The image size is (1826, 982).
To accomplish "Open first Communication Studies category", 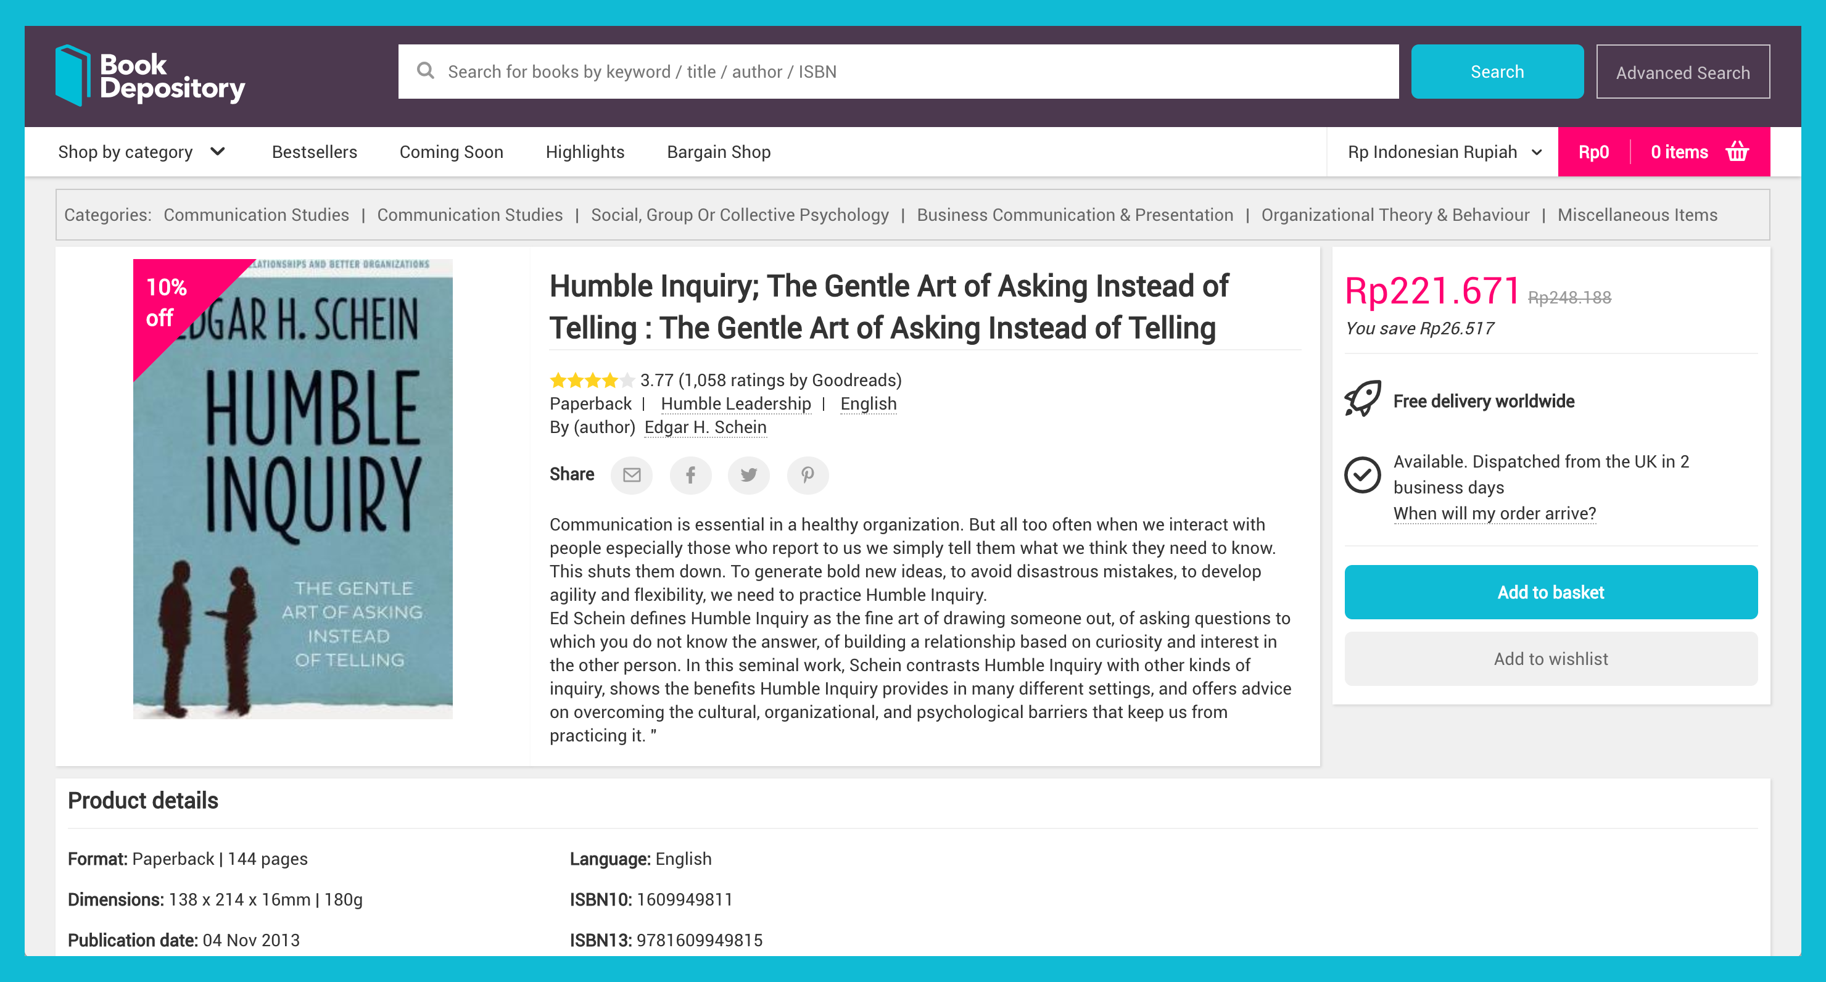I will click(x=256, y=215).
